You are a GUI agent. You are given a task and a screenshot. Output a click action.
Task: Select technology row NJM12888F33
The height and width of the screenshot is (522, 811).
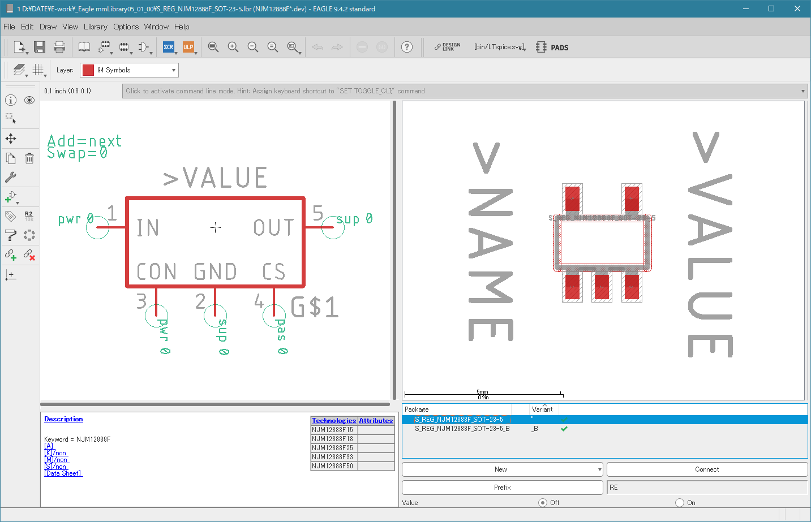point(353,457)
